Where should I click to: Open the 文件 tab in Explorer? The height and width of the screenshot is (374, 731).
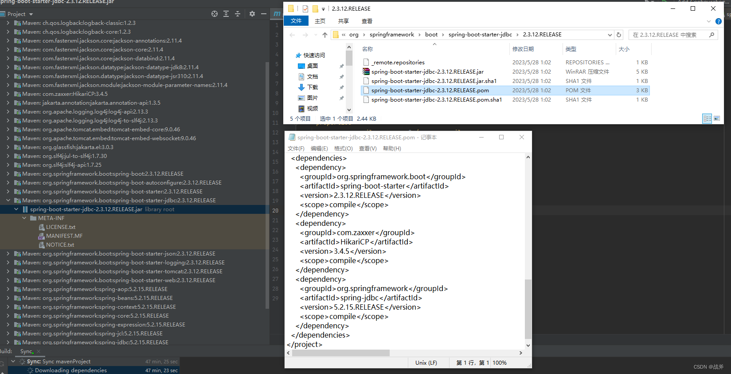point(296,21)
